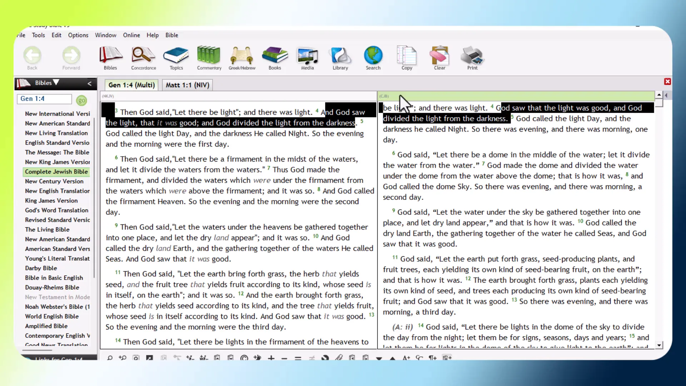Click the Print toolbar icon

[x=472, y=58]
